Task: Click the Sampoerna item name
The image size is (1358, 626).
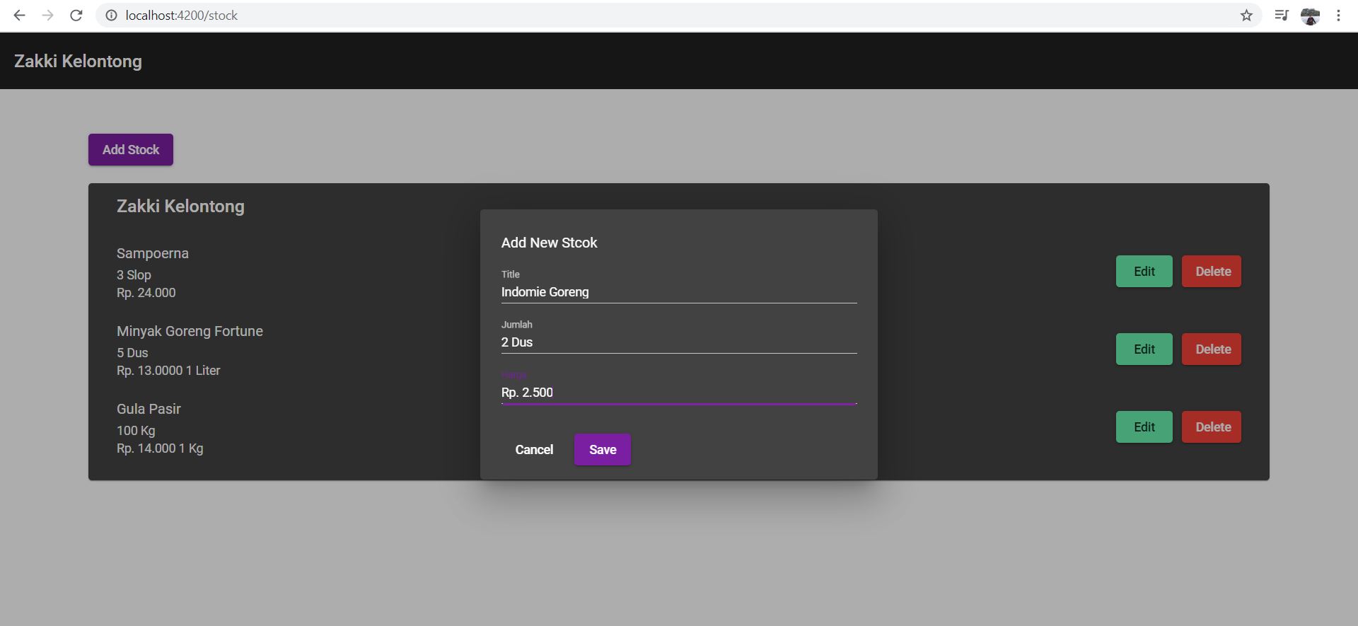Action: click(153, 253)
